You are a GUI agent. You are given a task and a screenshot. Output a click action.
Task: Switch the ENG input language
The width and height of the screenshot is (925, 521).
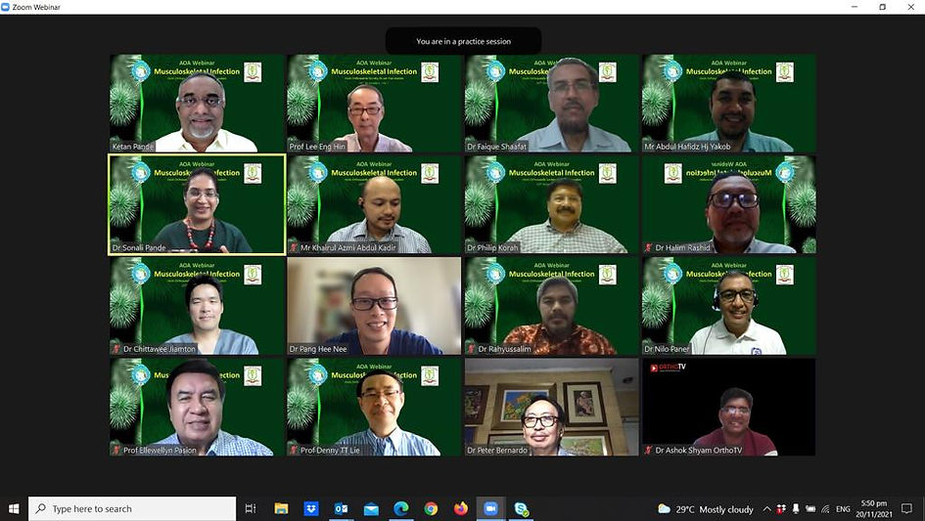[843, 509]
